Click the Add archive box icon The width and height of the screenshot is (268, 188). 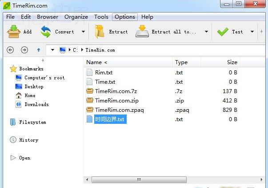pyautogui.click(x=14, y=31)
